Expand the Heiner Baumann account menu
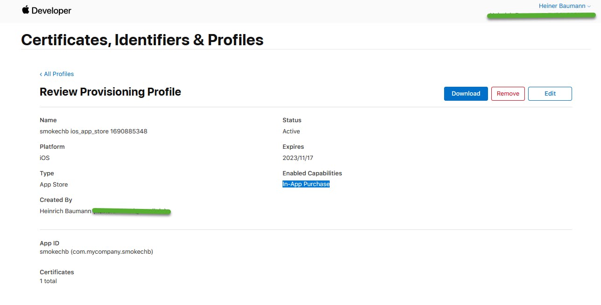 click(564, 6)
